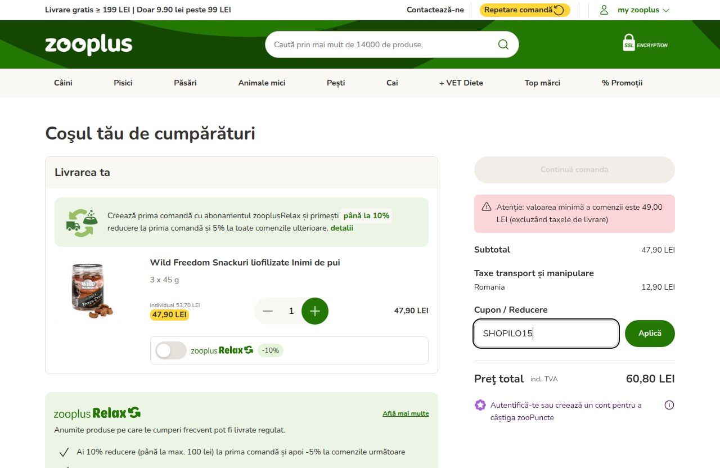Click the user account icon
Viewport: 720px width, 468px height.
tap(604, 10)
